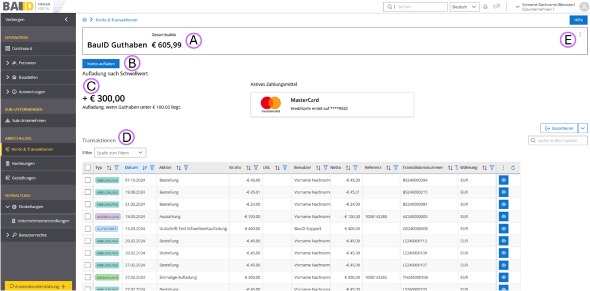Viewport: 590px width, 291px height.
Task: Select the MasterCard payment method card
Action: [332, 105]
